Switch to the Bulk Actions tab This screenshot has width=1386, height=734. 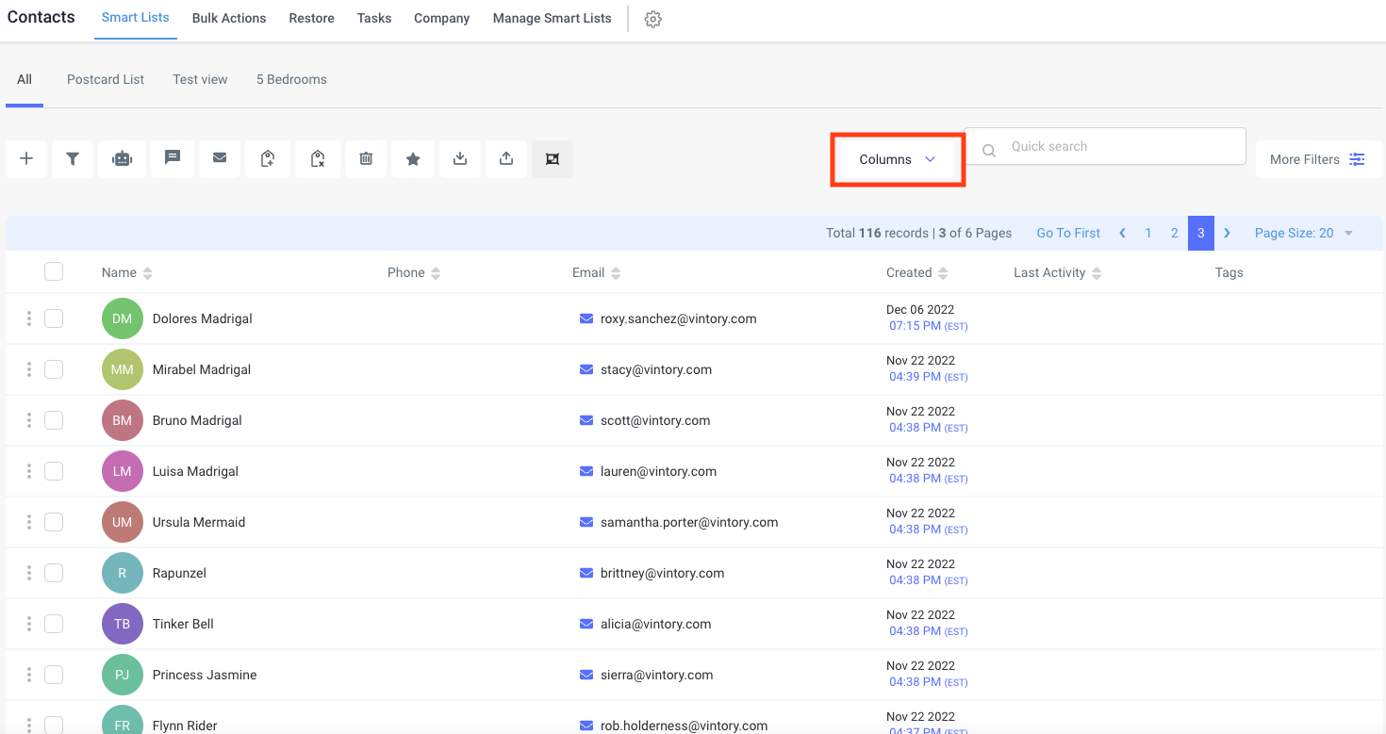[229, 18]
